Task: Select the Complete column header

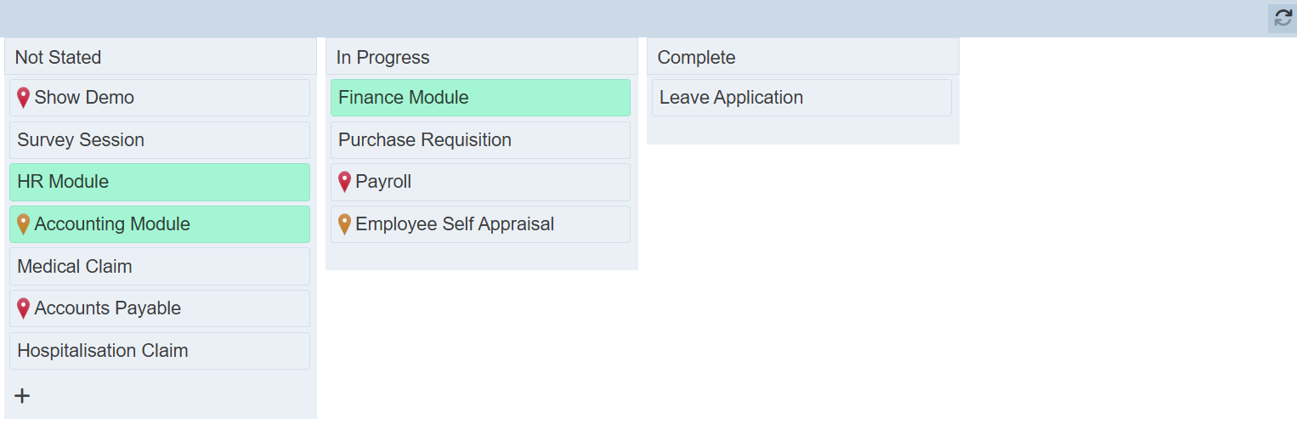Action: pos(696,58)
